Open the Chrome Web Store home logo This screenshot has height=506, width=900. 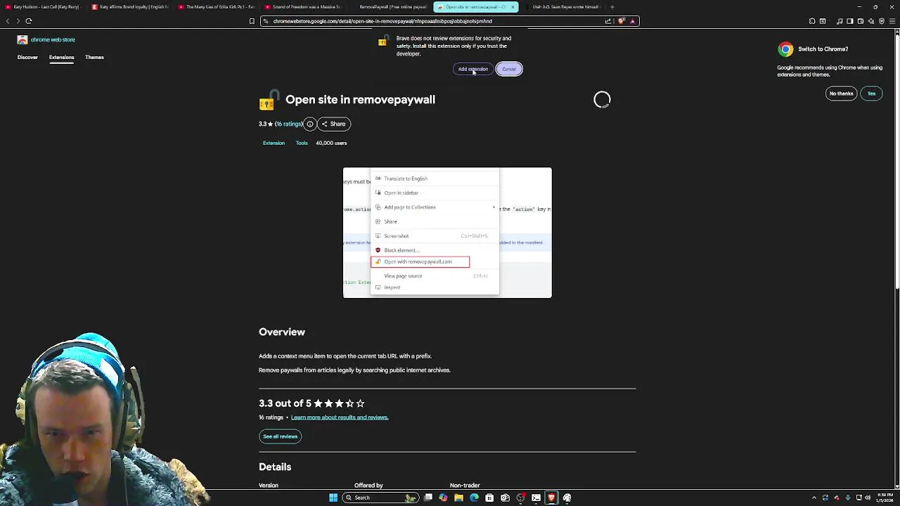pyautogui.click(x=46, y=39)
